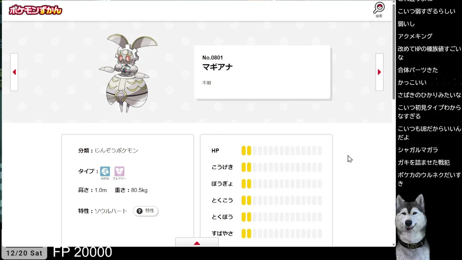Click chat comment こいつ弱すぎるらしい
The image size is (462, 260).
427,11
